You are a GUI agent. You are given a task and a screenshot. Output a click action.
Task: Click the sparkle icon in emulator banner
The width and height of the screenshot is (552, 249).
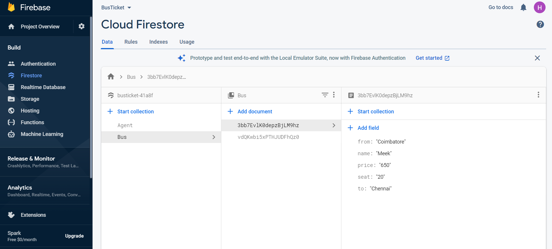pyautogui.click(x=182, y=58)
